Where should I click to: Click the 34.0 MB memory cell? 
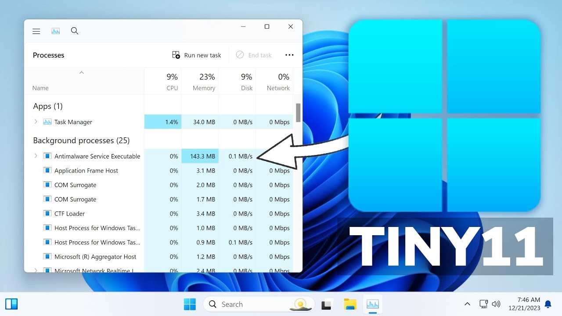(200, 122)
